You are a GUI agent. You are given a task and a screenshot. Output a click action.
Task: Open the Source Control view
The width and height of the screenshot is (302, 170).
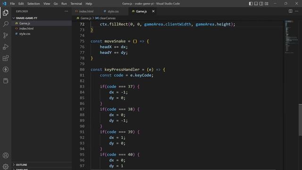pyautogui.click(x=6, y=35)
